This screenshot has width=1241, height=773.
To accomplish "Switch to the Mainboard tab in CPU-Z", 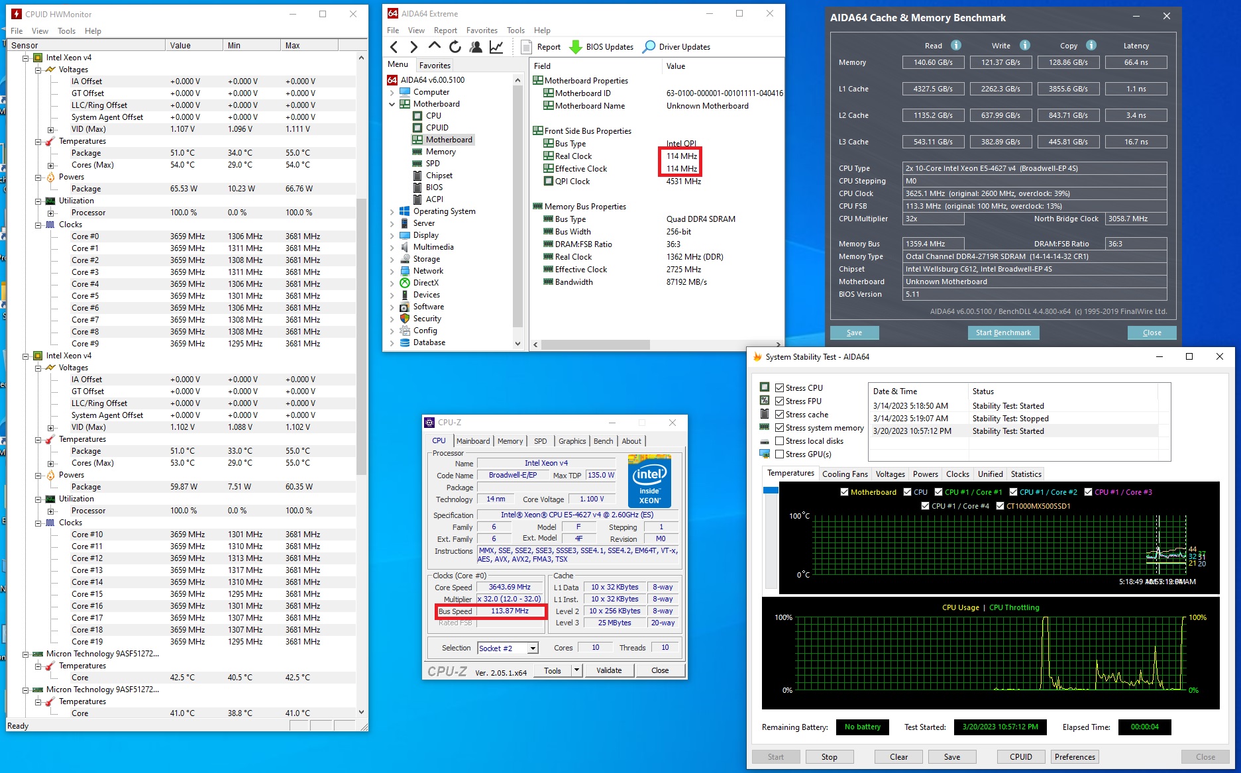I will coord(473,441).
